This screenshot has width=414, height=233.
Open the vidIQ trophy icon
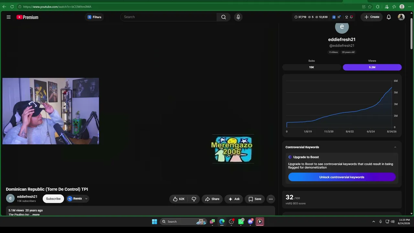[x=346, y=17]
